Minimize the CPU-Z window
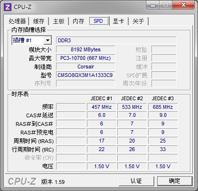 tap(153, 5)
